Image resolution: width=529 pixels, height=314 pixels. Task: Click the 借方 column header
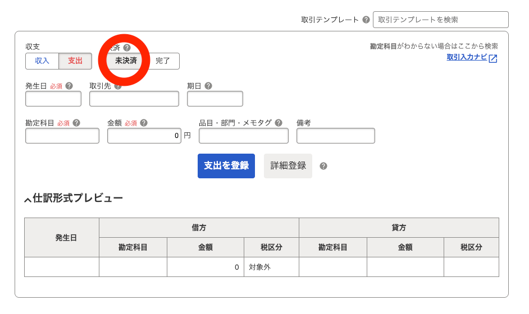click(199, 228)
